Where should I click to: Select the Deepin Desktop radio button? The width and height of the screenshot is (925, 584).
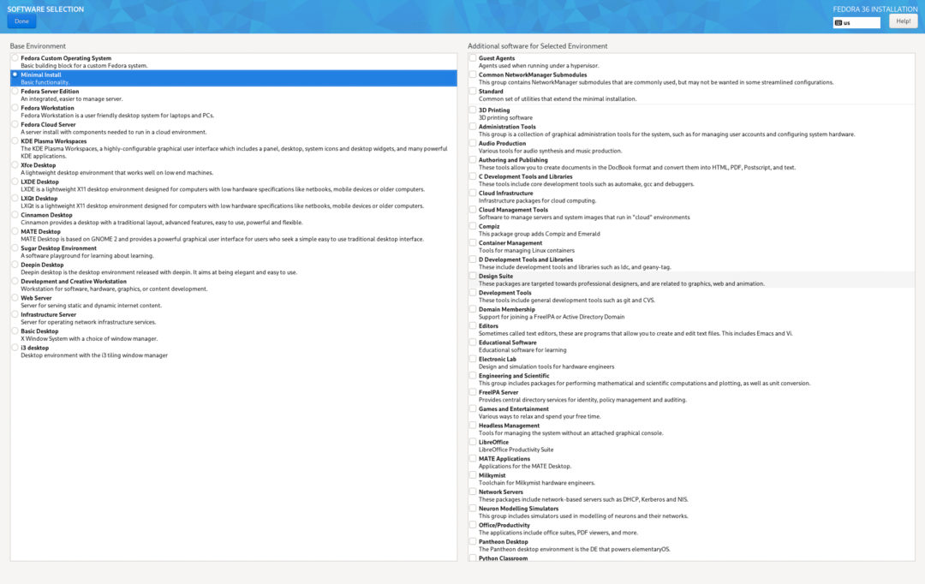[x=15, y=265]
